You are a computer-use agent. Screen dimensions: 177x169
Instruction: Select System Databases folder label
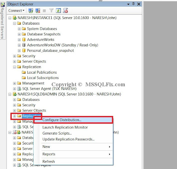tap(42, 29)
